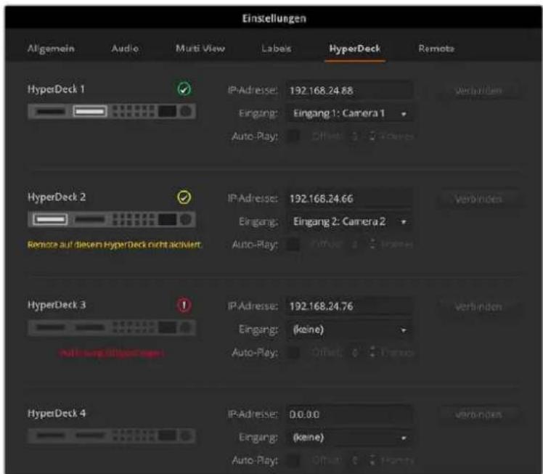Image resolution: width=543 pixels, height=474 pixels.
Task: Click the yellow Remote not activated warning text
Action: point(115,245)
